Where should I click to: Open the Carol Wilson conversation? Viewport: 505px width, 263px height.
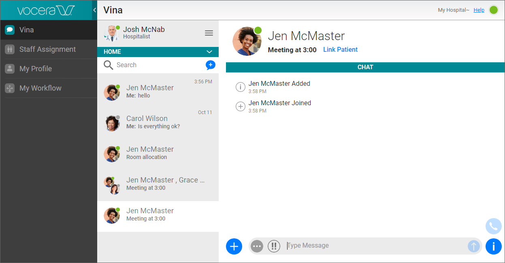click(158, 121)
